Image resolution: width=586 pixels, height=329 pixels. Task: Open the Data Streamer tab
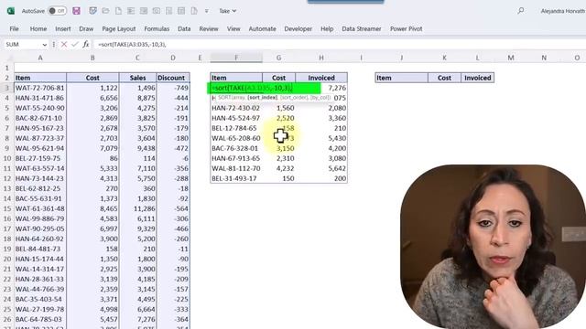(362, 28)
